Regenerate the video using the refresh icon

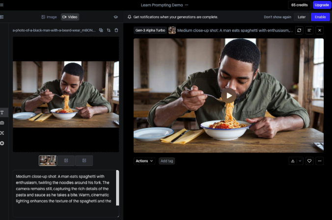point(299,30)
